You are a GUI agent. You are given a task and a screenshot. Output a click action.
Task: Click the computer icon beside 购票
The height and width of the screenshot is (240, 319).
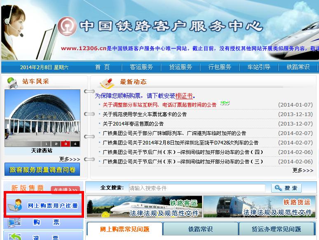point(14,223)
